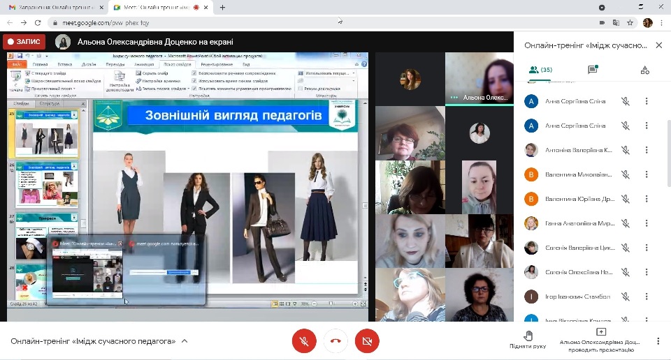
Task: Click muted mic icon for Валентина Миколаївна
Action: [626, 174]
